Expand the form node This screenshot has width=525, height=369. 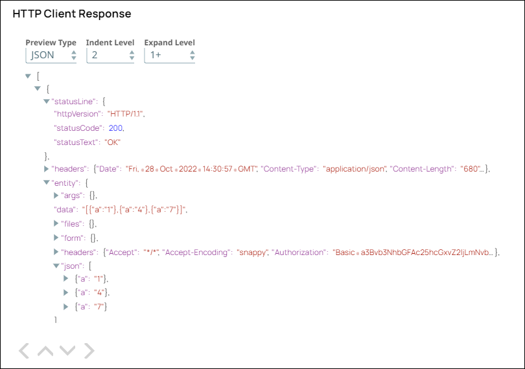click(x=56, y=238)
